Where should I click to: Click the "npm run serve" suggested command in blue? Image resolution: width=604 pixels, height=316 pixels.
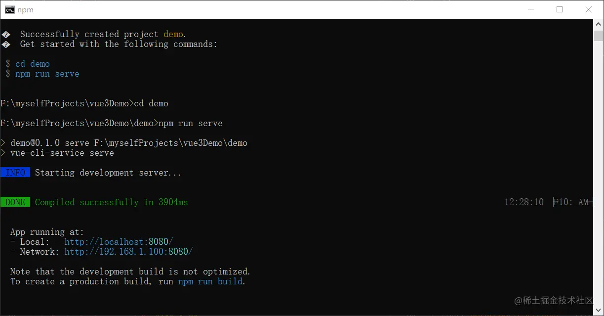pos(47,74)
